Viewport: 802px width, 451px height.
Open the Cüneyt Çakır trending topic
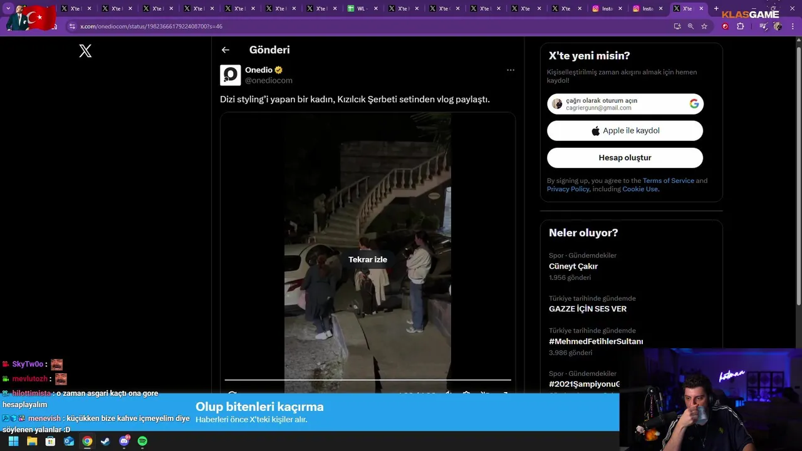point(573,266)
